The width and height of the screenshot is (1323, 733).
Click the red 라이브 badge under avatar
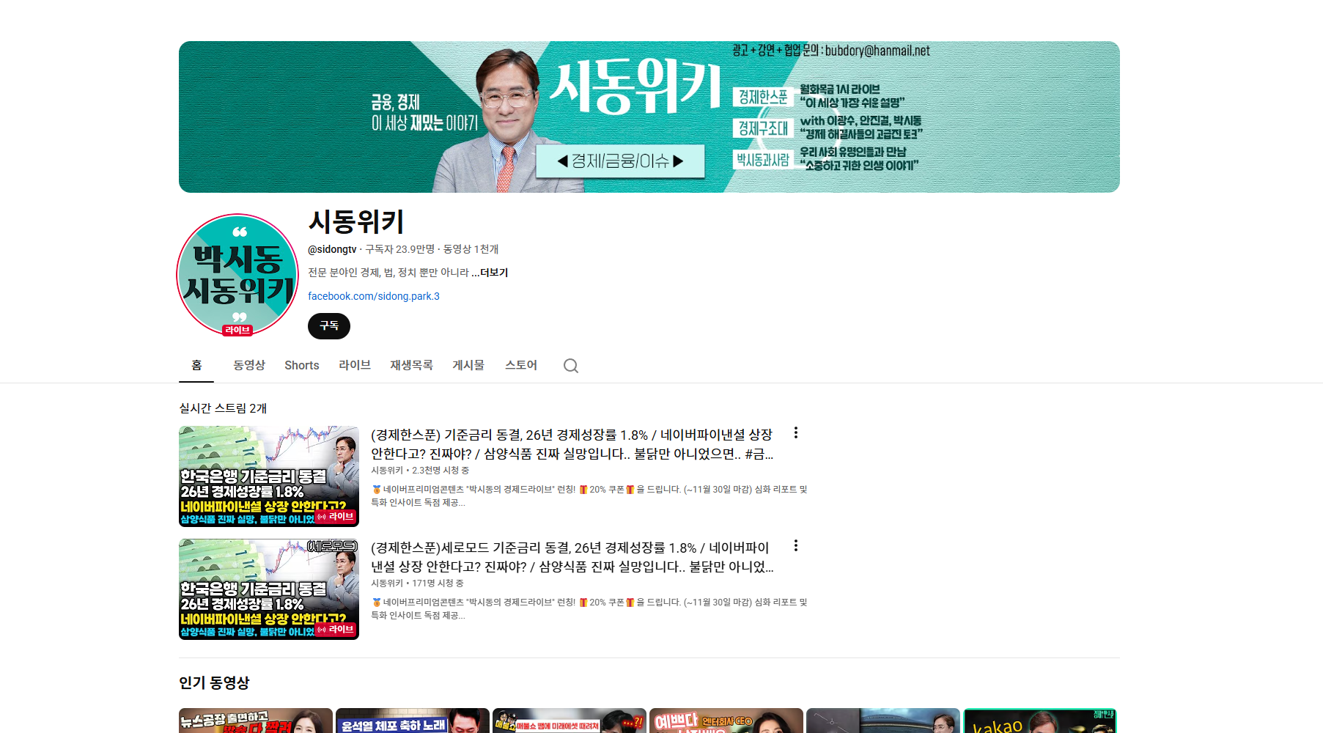click(x=237, y=331)
